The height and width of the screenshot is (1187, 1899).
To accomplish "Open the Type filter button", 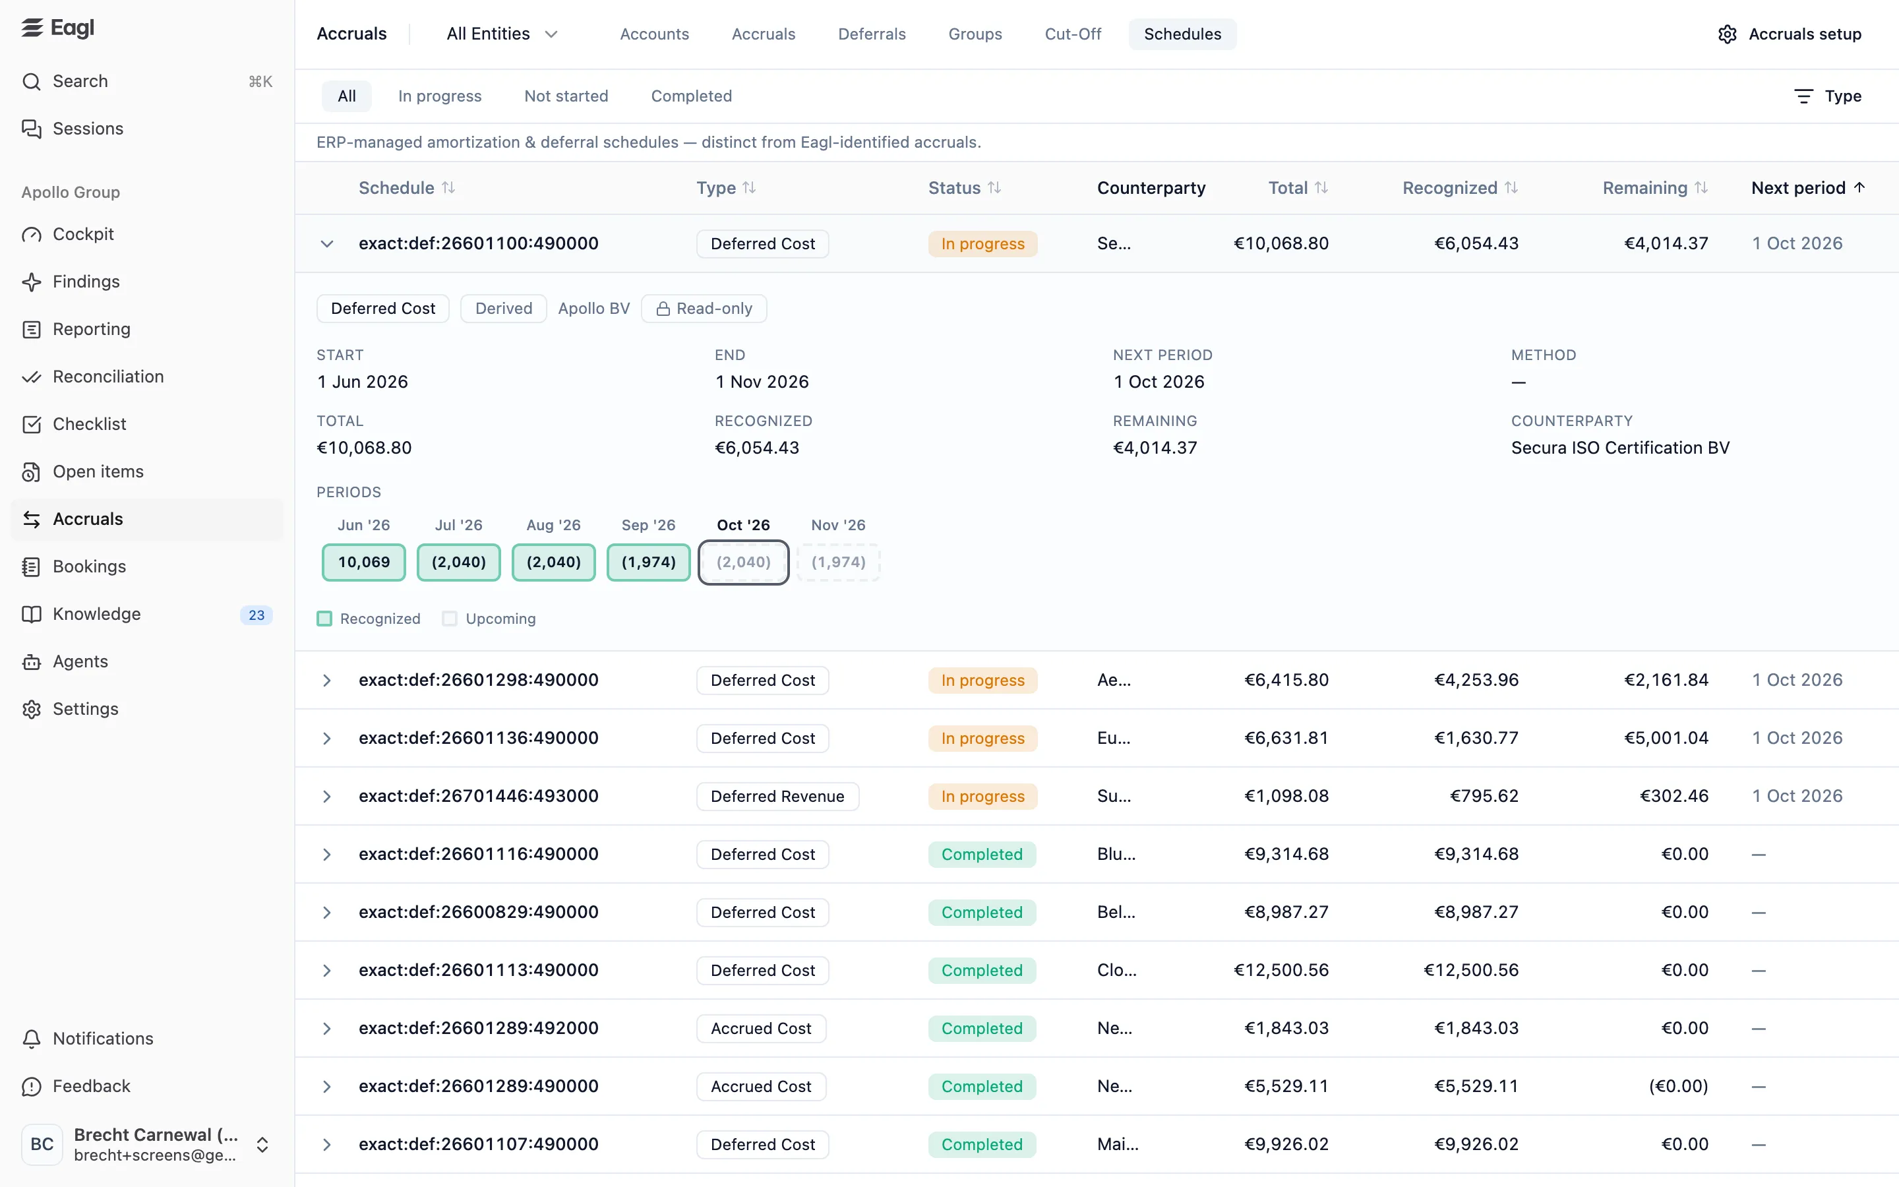I will [1828, 96].
